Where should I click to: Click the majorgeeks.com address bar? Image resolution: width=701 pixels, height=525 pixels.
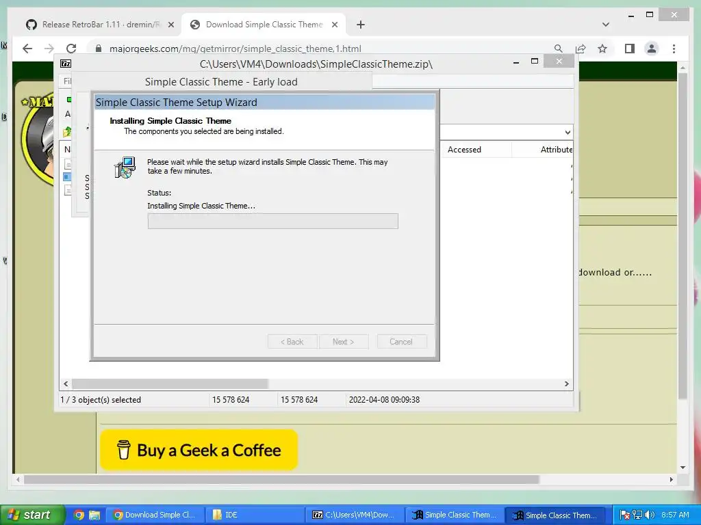click(235, 49)
